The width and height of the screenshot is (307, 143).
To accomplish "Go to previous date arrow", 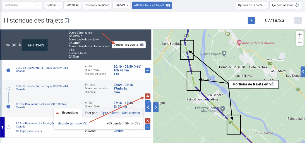I will pyautogui.click(x=251, y=20).
